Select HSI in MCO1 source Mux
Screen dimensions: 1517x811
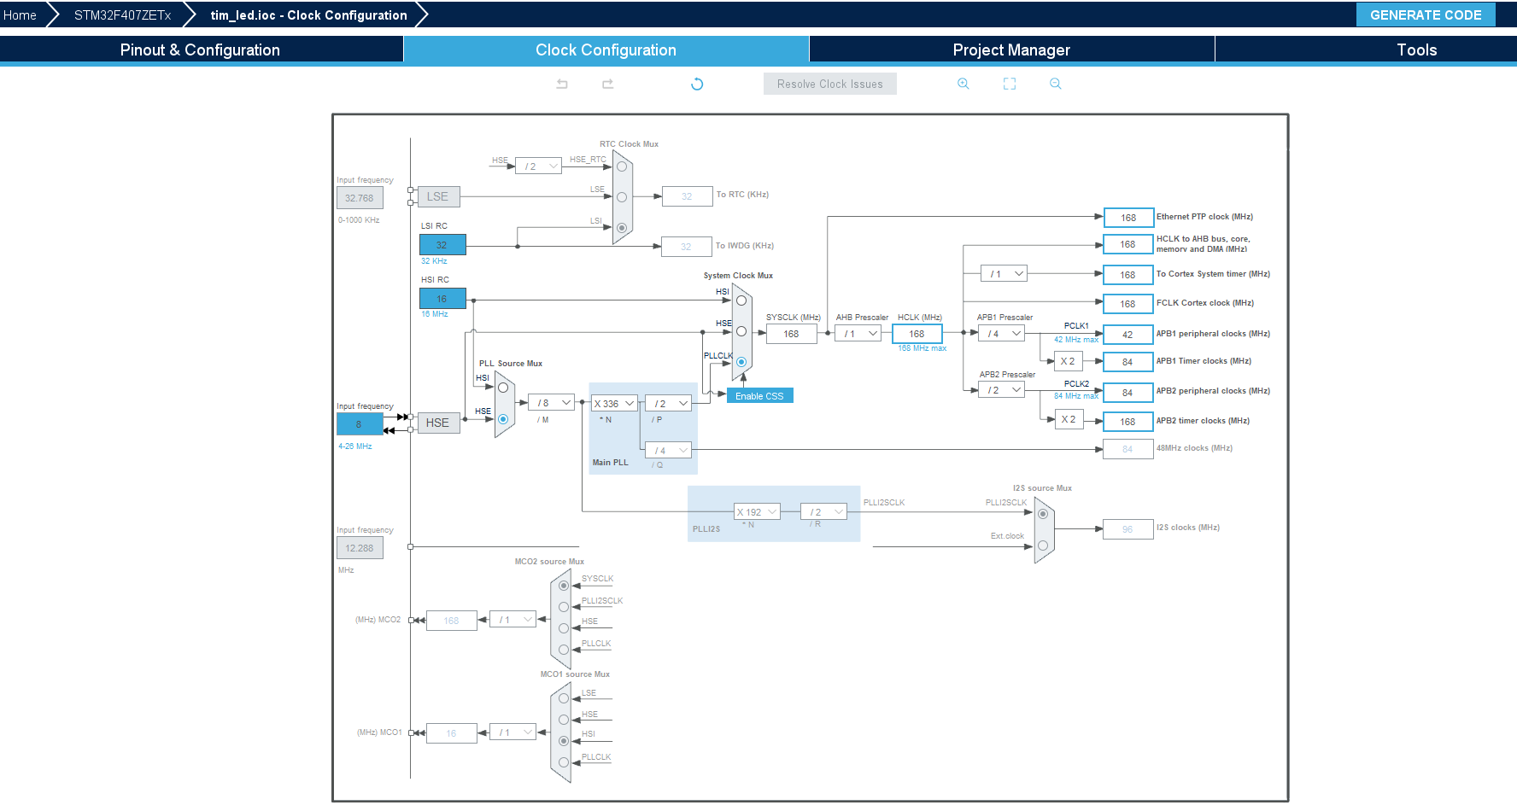click(564, 741)
